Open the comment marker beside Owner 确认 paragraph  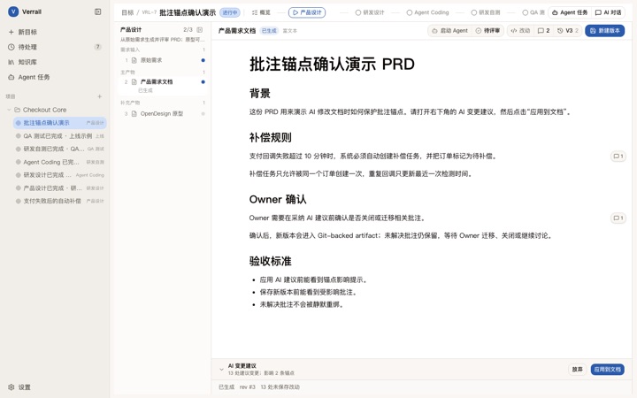(618, 218)
